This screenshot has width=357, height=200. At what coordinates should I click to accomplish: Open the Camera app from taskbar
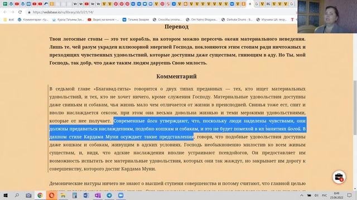point(28,195)
